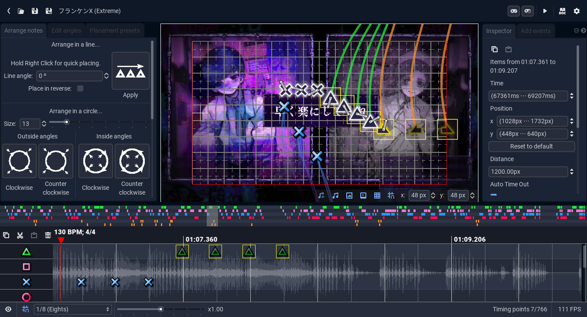
Task: Apply the arrange-in-a-line arrow triangles icon
Action: pyautogui.click(x=130, y=71)
